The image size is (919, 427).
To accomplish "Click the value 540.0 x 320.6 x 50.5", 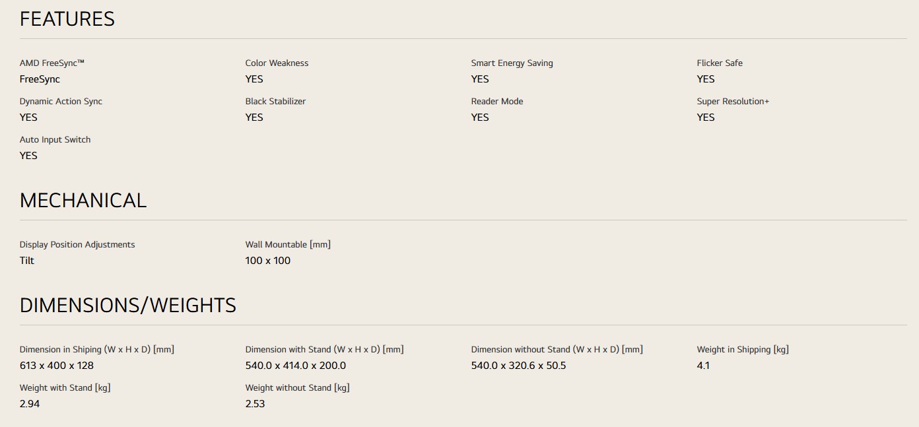I will [518, 366].
